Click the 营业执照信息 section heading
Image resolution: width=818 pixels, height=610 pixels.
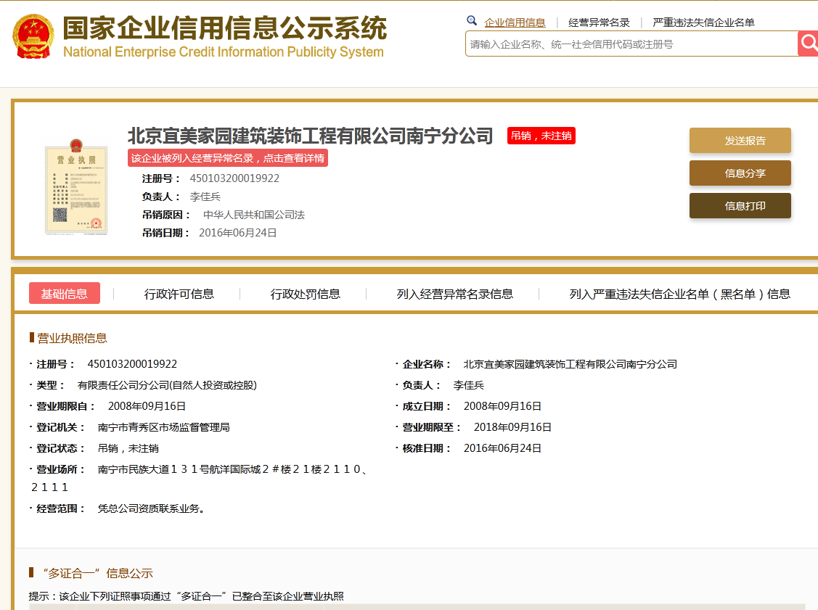(72, 338)
